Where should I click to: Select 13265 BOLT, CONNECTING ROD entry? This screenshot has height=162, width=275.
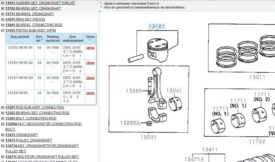click(x=31, y=118)
